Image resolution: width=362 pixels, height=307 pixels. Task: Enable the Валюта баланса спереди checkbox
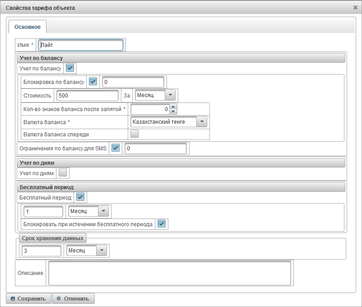134,134
